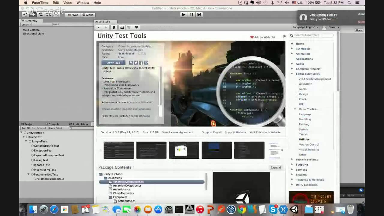The width and height of the screenshot is (384, 216).
Task: Click Add to Wish List
Action: [x=262, y=37]
